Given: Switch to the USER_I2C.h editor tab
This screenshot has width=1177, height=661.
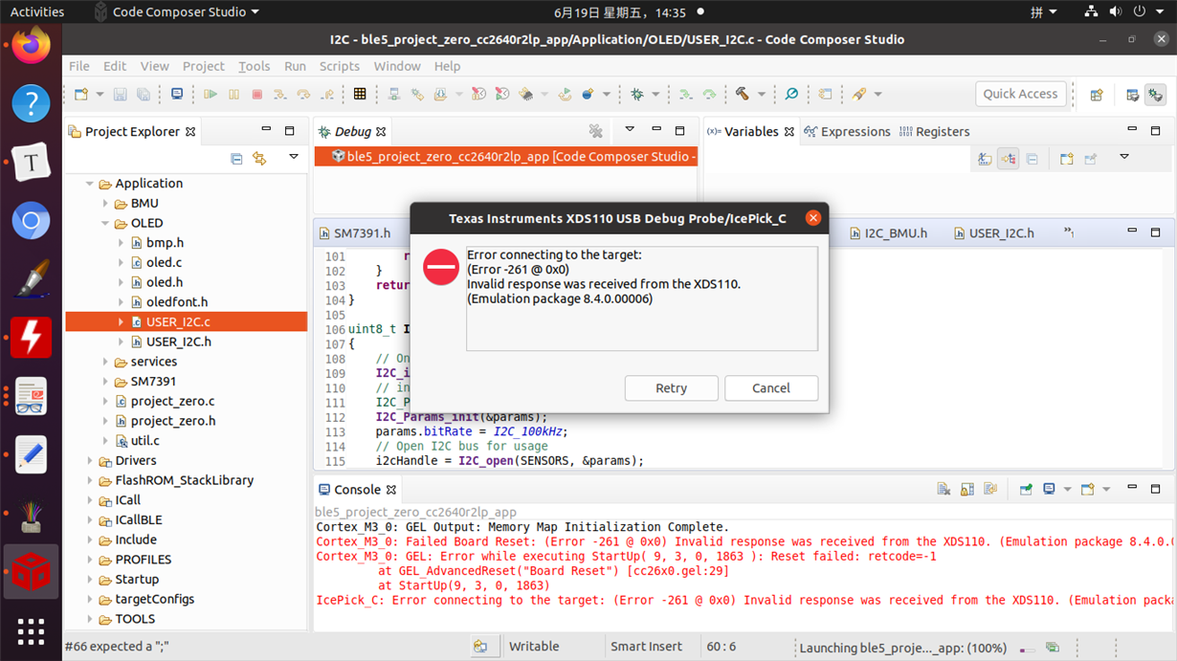Looking at the screenshot, I should (x=994, y=233).
